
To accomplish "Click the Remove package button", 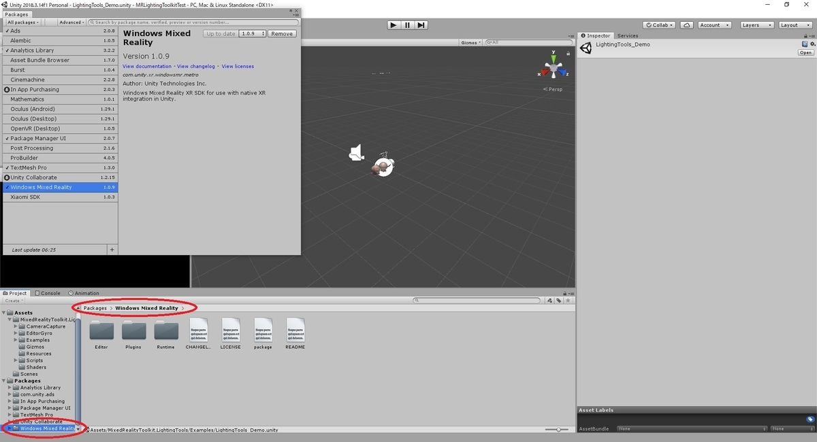I will point(282,33).
